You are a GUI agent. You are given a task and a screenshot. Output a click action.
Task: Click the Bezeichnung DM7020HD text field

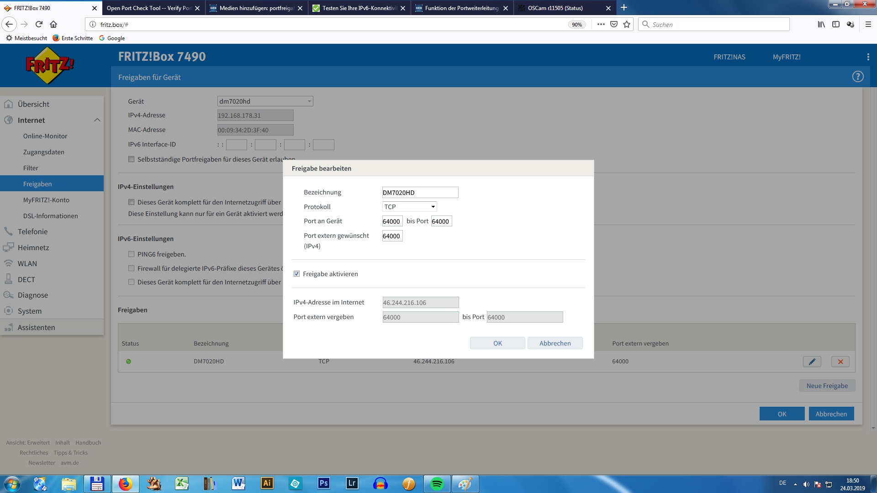point(420,193)
